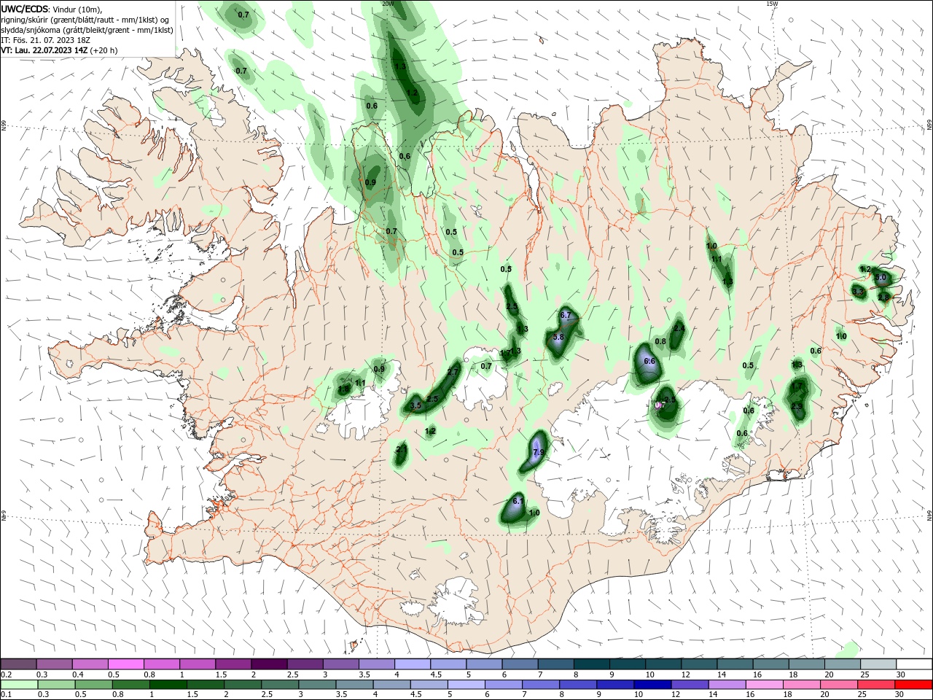
Task: Select the dark purple upper-row swatch labeled 2
Action: pyautogui.click(x=269, y=664)
